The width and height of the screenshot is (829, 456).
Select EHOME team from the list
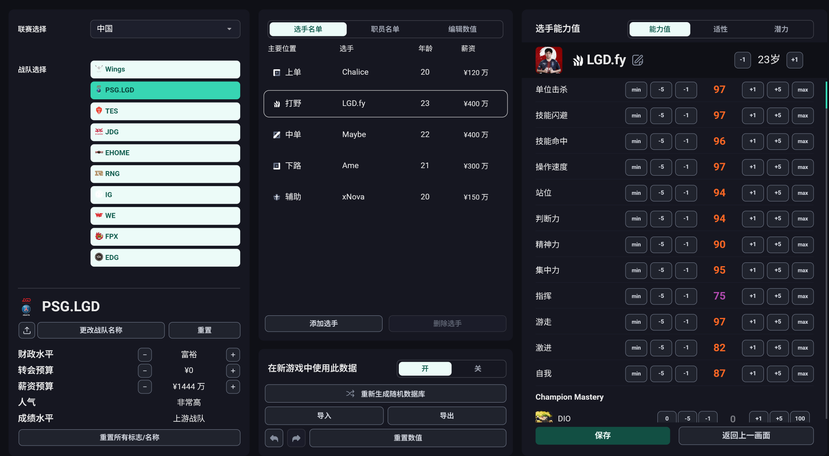point(165,153)
